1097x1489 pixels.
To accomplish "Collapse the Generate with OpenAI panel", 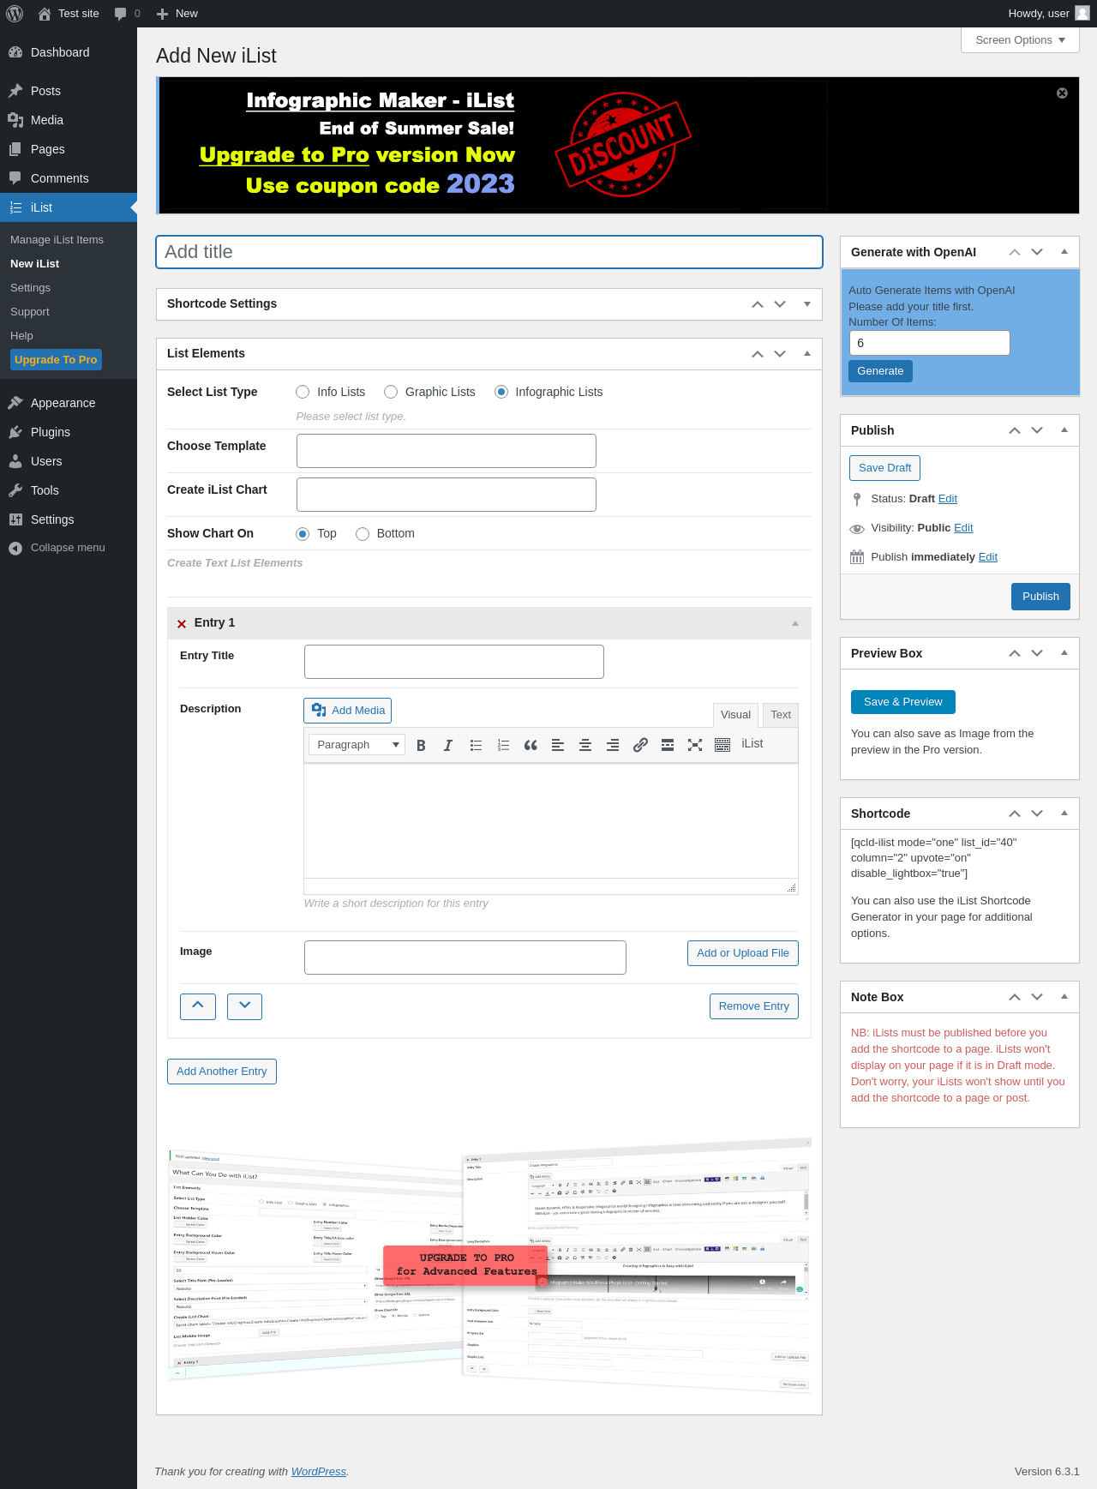I will (1064, 252).
